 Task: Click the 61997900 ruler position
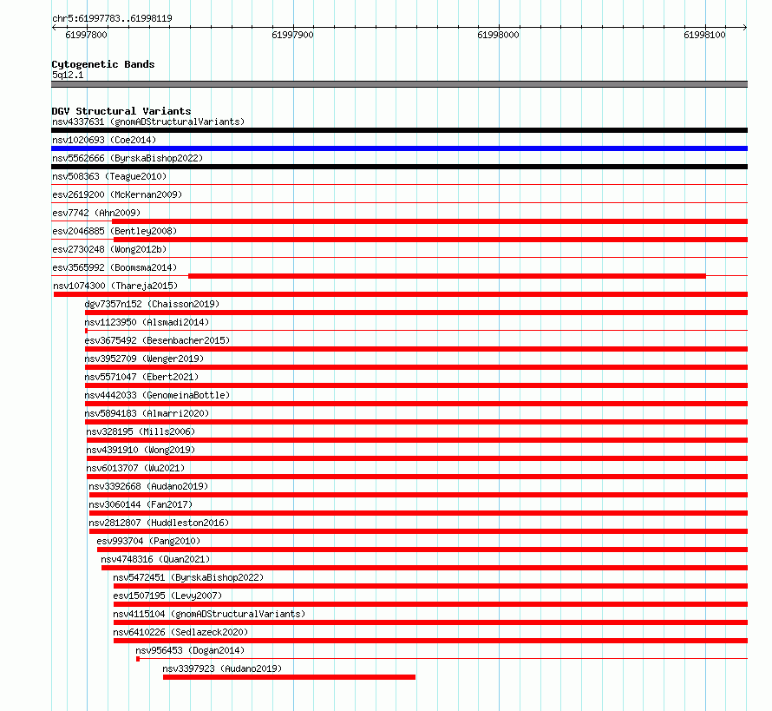293,35
